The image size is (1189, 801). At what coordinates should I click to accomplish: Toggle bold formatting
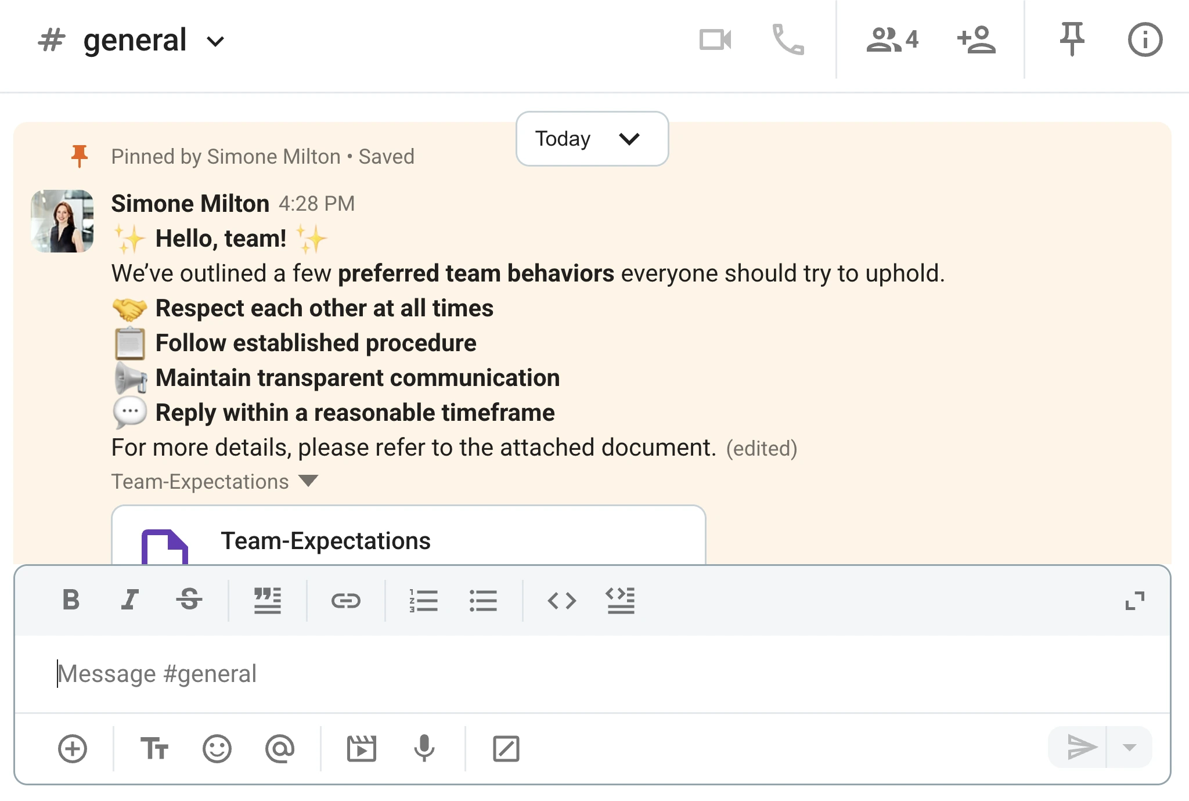71,600
